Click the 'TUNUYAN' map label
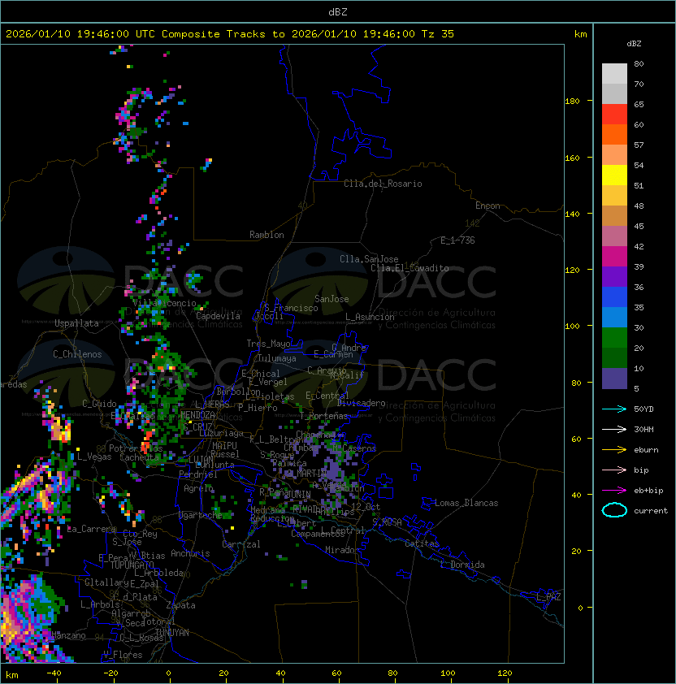 [172, 633]
